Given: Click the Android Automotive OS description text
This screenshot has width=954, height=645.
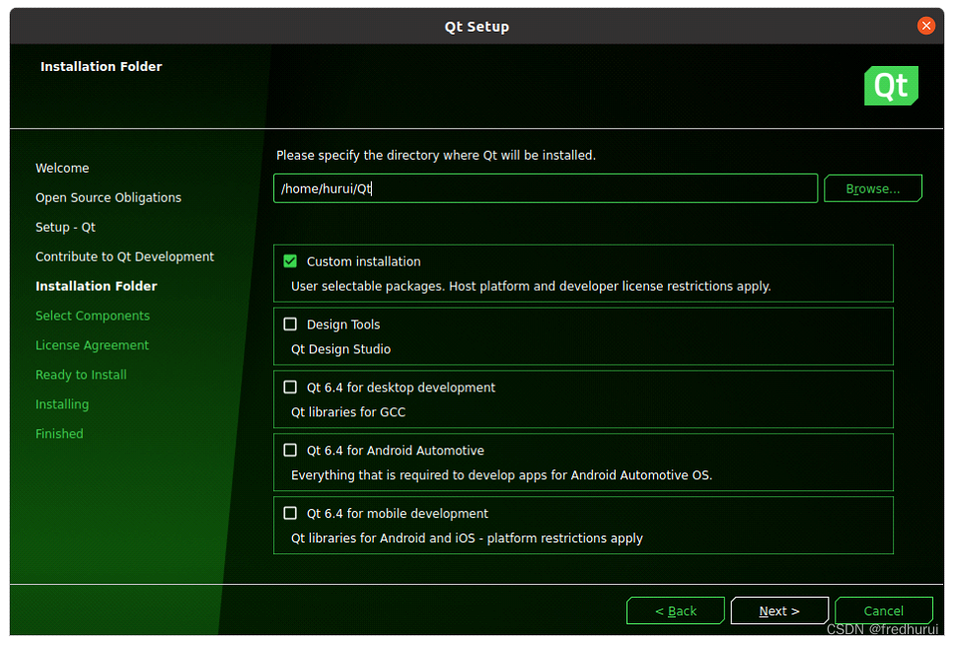Looking at the screenshot, I should (x=501, y=475).
